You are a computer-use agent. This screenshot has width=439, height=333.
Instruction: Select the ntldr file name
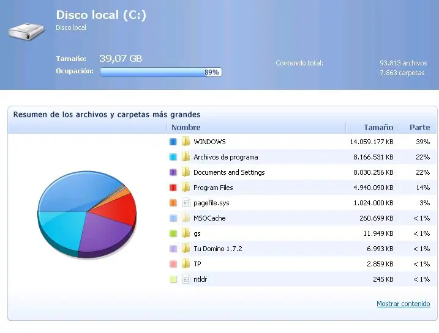click(200, 279)
